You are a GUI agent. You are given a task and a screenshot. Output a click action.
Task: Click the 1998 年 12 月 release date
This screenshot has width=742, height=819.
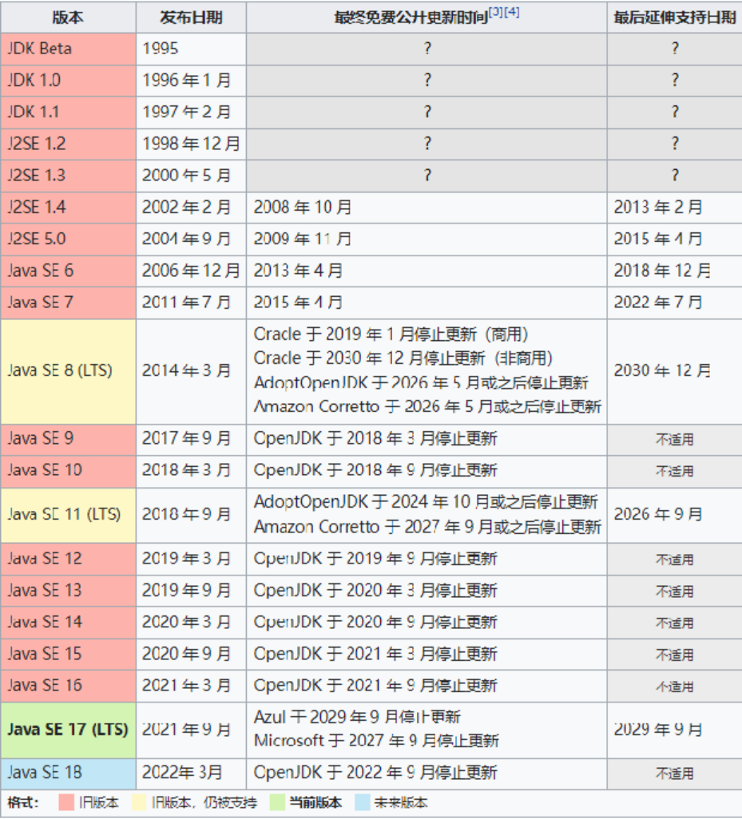191,144
